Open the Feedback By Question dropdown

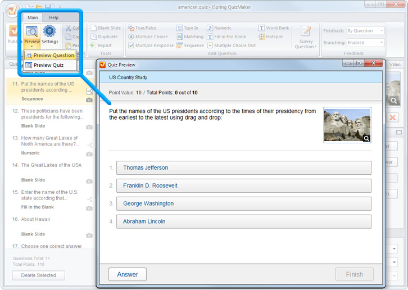pyautogui.click(x=365, y=31)
